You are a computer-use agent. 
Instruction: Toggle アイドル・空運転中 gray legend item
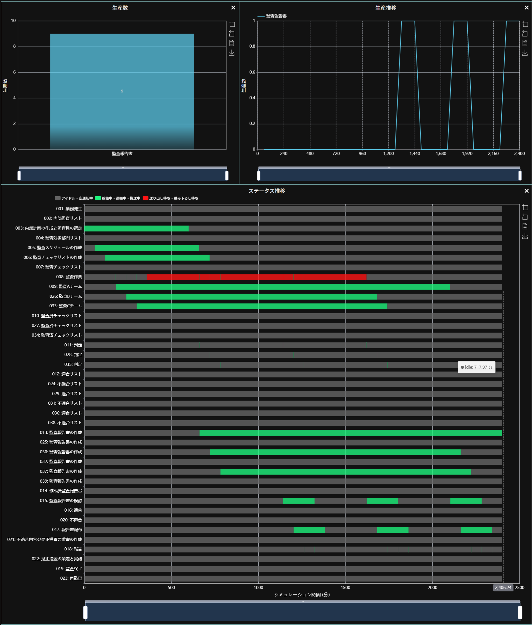[74, 198]
